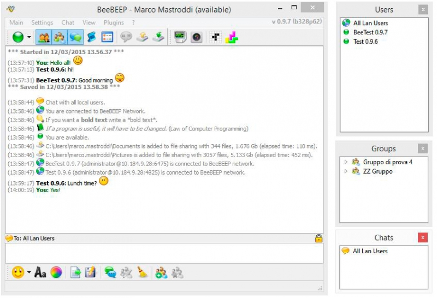Image resolution: width=437 pixels, height=298 pixels.
Task: Click the file upload share icon
Action: click(142, 37)
